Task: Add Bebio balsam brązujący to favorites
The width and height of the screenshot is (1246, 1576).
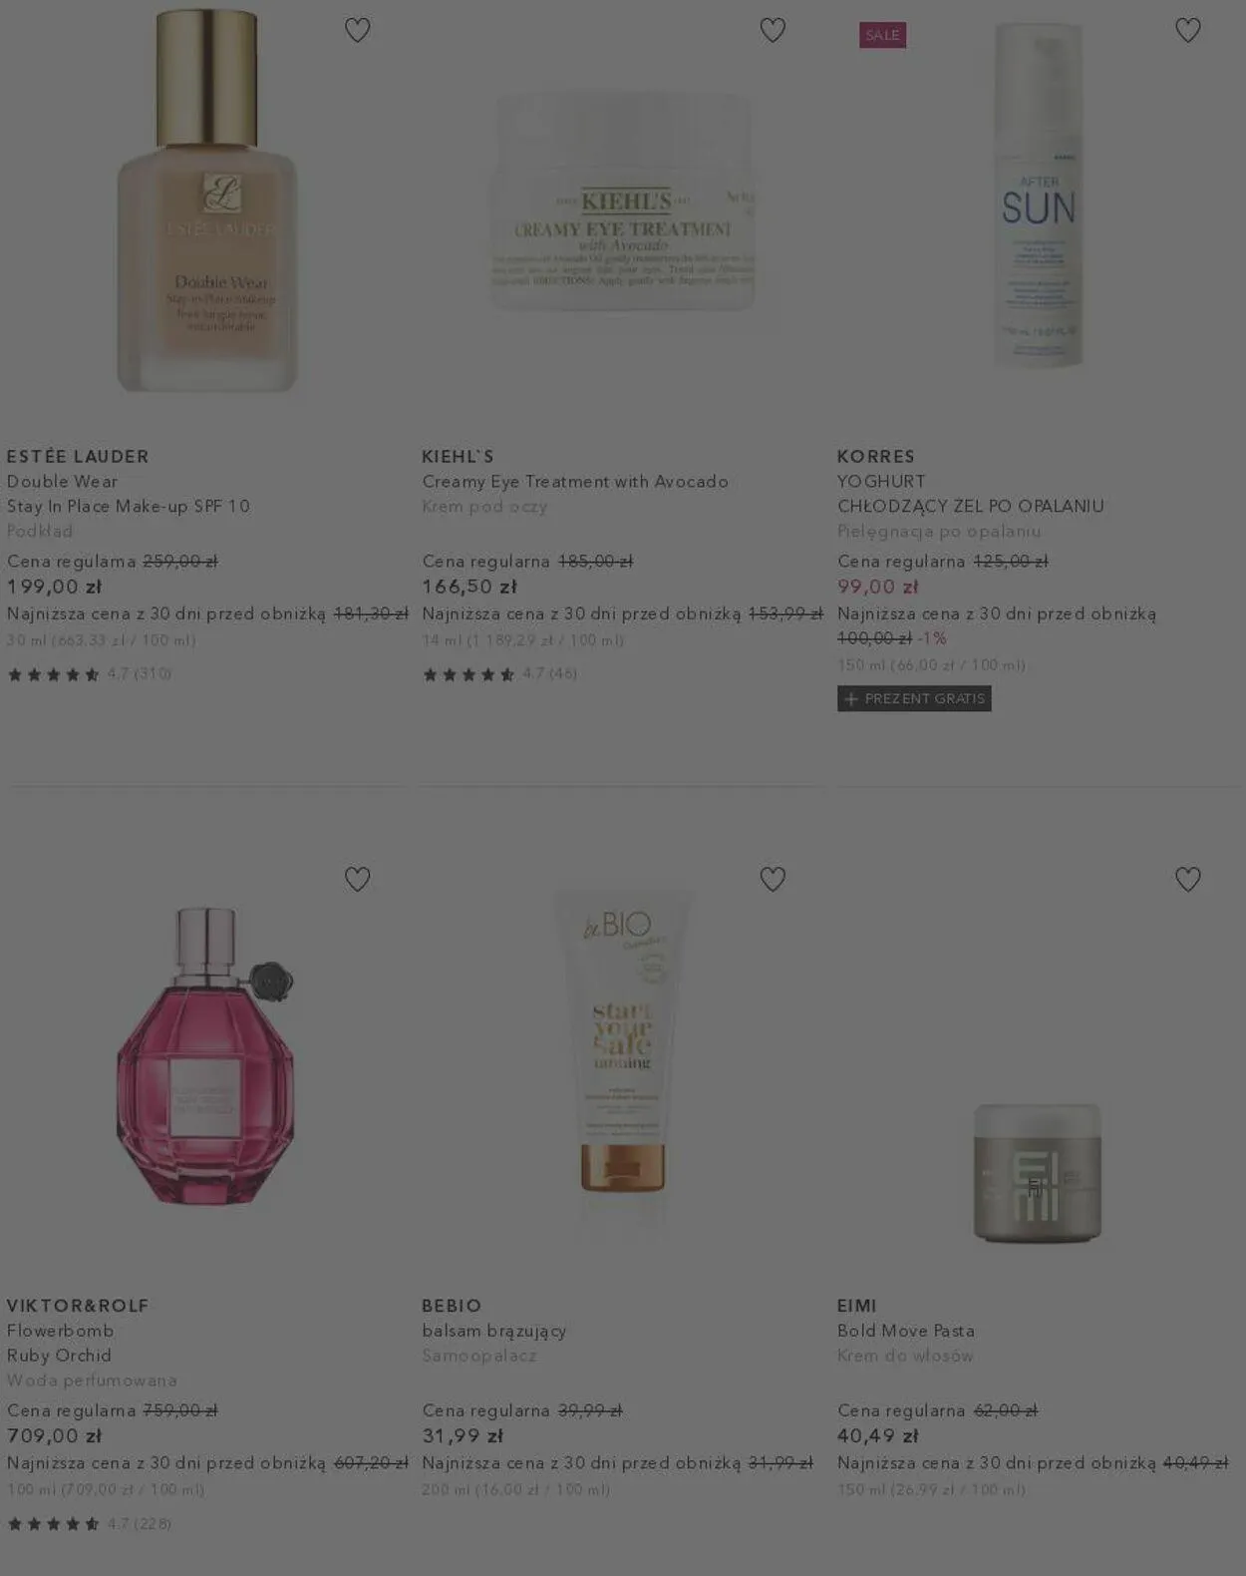Action: point(773,880)
